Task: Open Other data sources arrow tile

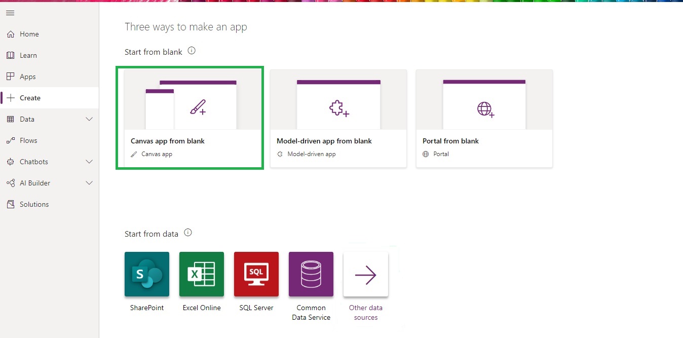Action: pos(366,275)
